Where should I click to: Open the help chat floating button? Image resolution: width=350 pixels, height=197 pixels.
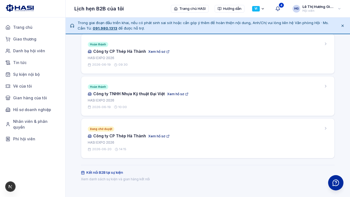336,183
